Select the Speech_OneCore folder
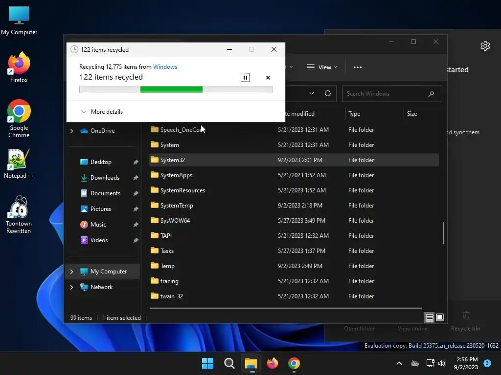The width and height of the screenshot is (501, 375). [294, 130]
